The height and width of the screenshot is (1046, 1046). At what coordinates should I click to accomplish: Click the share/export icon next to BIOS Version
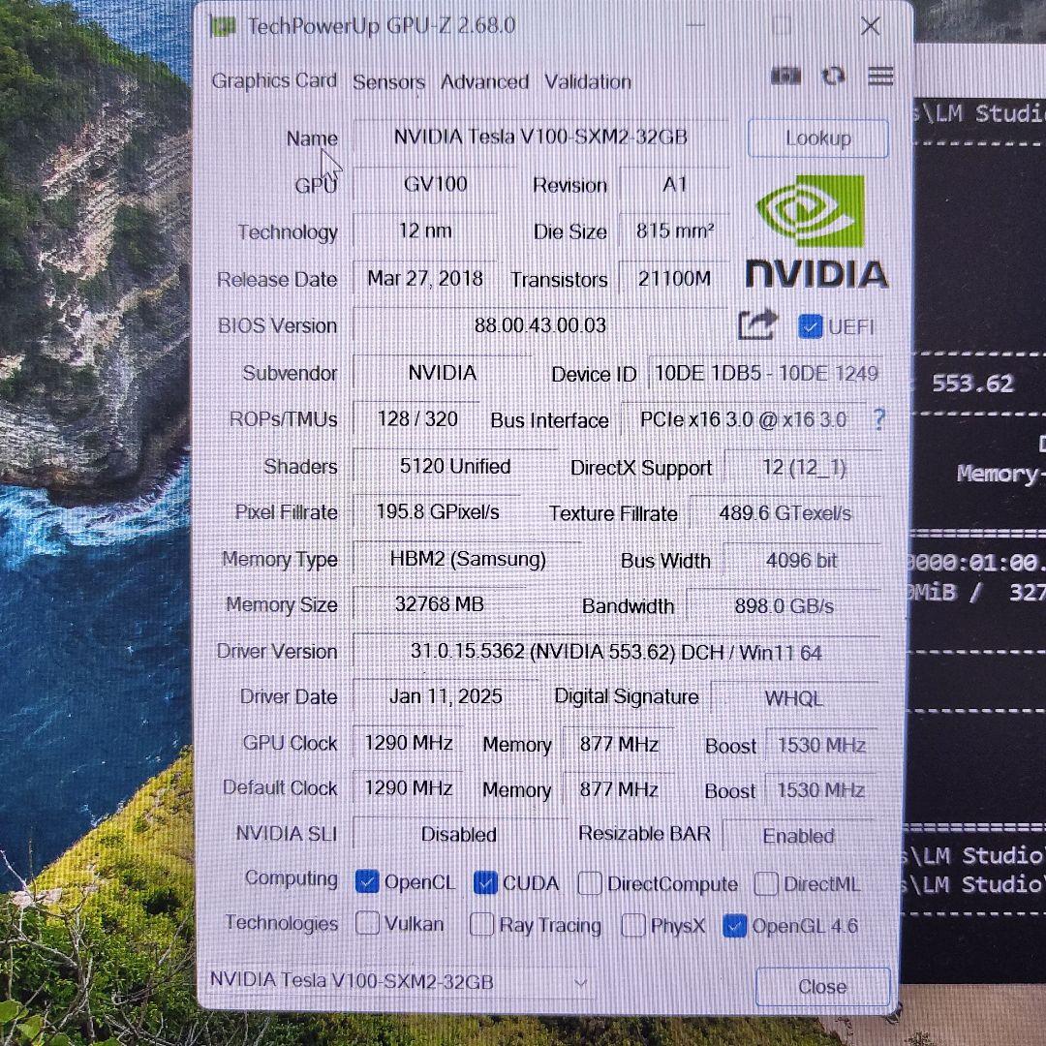tap(757, 326)
